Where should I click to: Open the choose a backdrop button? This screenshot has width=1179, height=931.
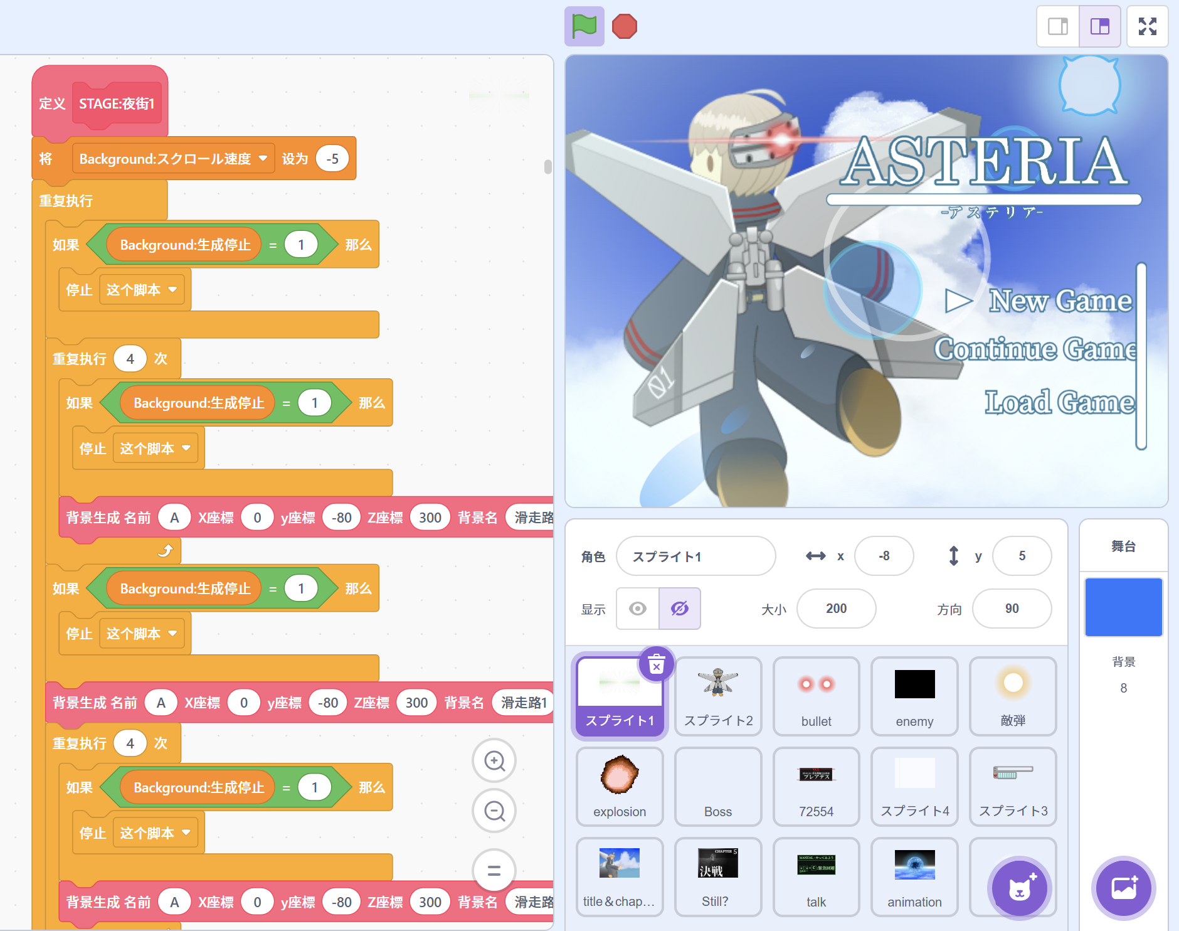click(1124, 888)
